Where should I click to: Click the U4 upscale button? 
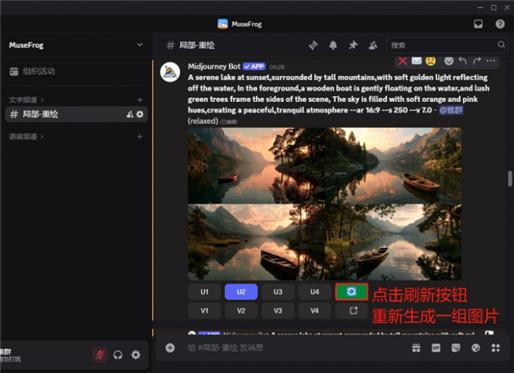click(314, 291)
